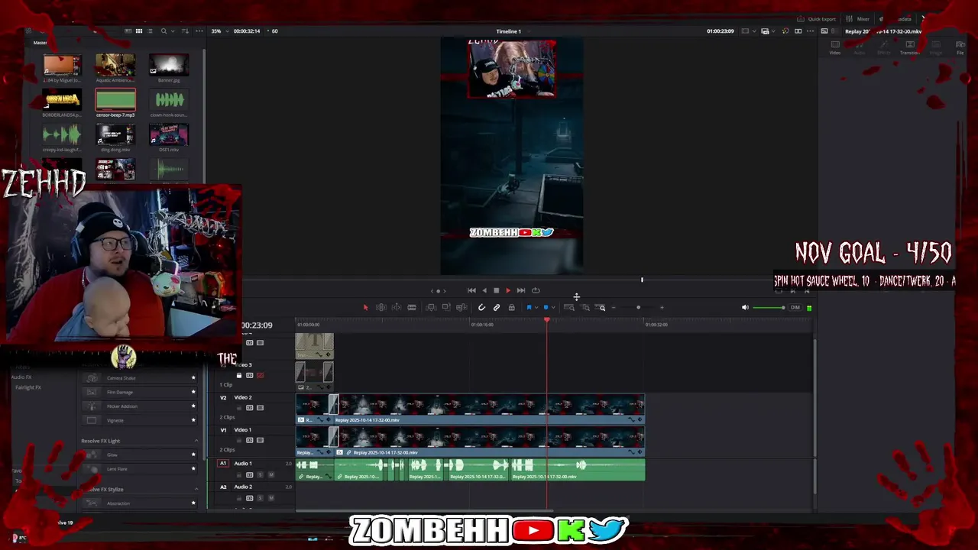Image resolution: width=978 pixels, height=550 pixels.
Task: Toggle the Loop playback button
Action: [536, 290]
